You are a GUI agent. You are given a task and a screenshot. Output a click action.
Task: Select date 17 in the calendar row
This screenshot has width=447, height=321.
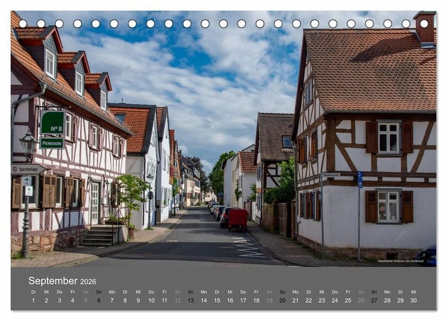pyautogui.click(x=243, y=300)
